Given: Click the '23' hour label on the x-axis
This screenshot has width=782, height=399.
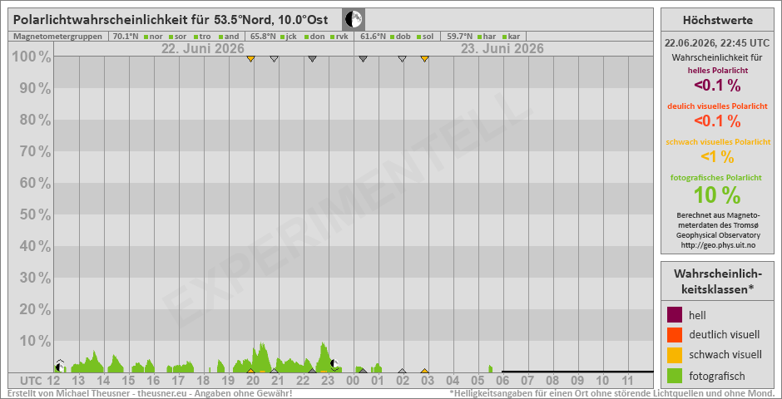Looking at the screenshot, I should [328, 381].
